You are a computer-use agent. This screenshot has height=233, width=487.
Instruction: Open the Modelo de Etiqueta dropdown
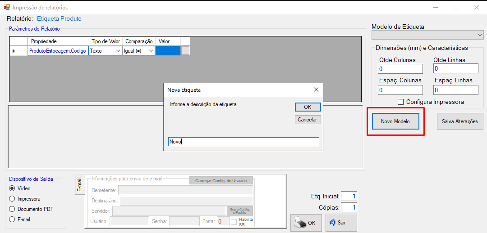coord(427,35)
